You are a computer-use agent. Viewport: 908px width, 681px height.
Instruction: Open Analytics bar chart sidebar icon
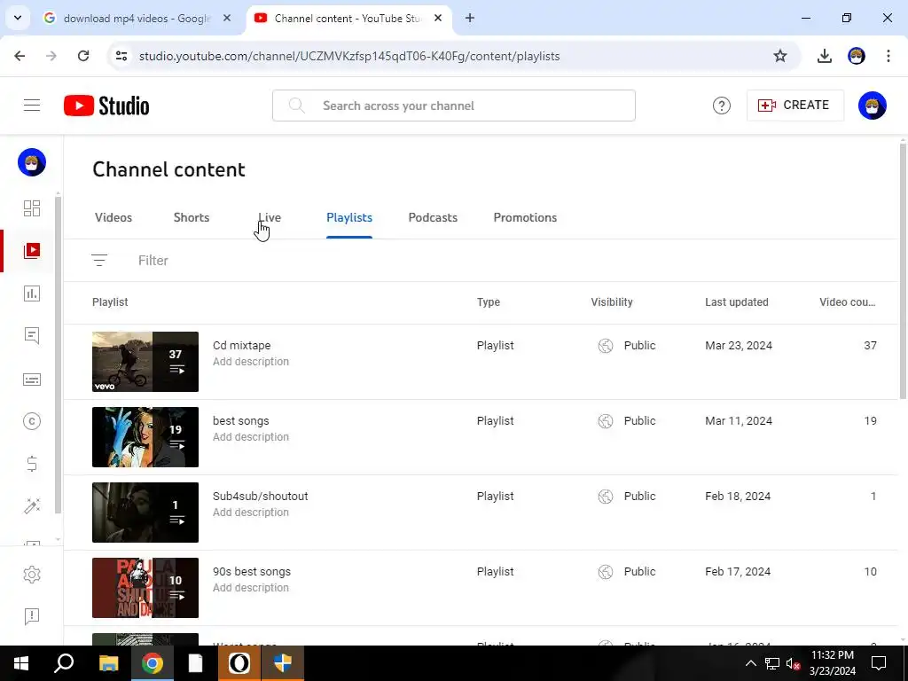coord(32,294)
